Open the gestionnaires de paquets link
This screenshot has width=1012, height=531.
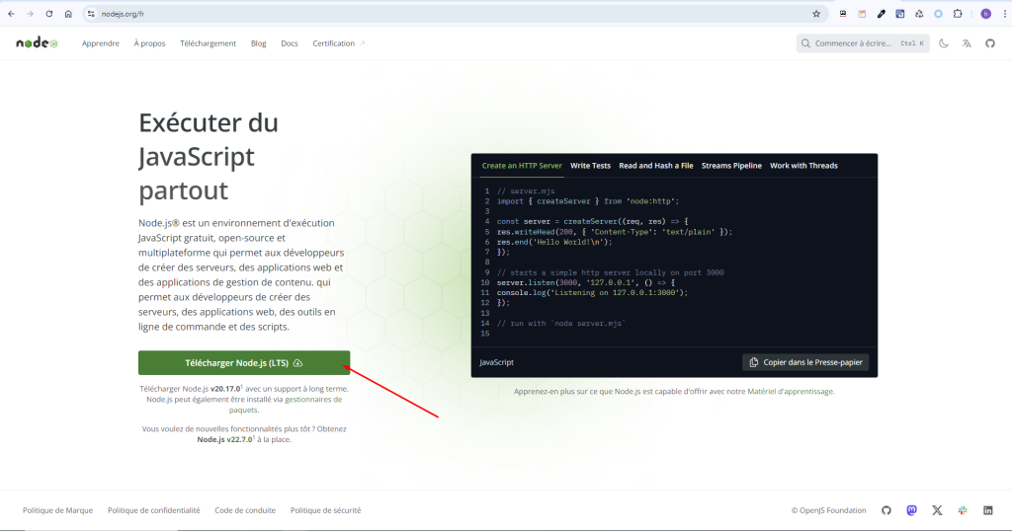[x=286, y=405]
